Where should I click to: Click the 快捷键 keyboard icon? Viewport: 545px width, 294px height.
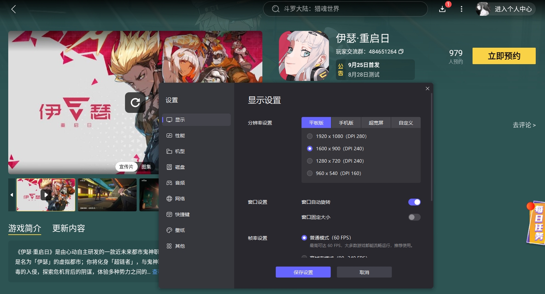tap(169, 214)
